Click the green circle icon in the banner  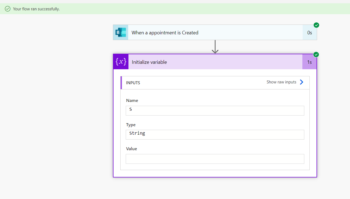[7, 8]
